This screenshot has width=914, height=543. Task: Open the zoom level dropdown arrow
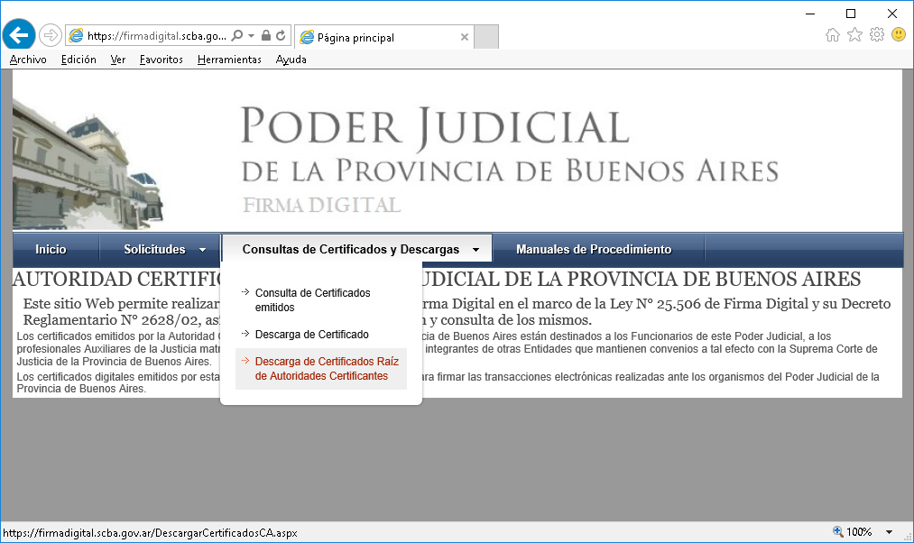(x=890, y=532)
